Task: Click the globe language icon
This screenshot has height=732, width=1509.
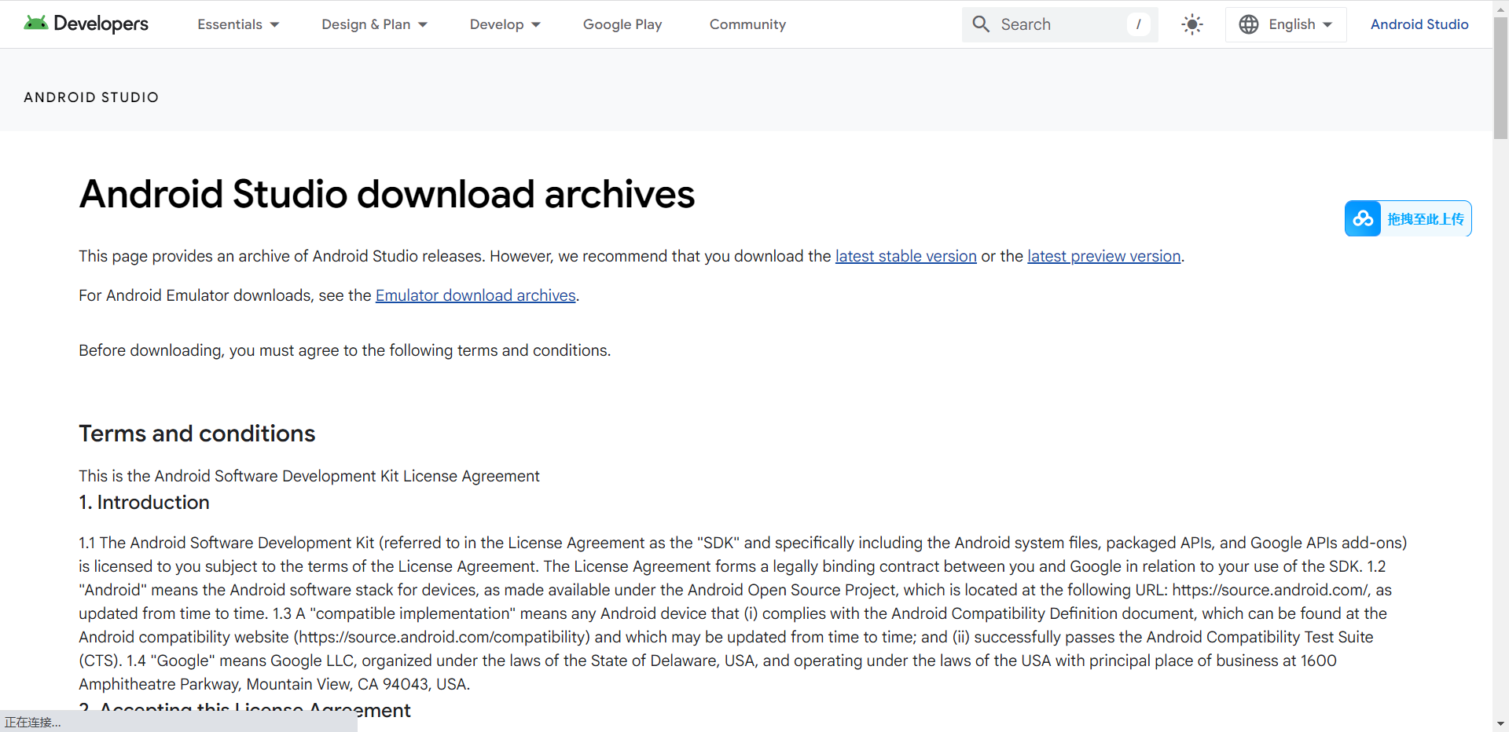Action: (1250, 24)
